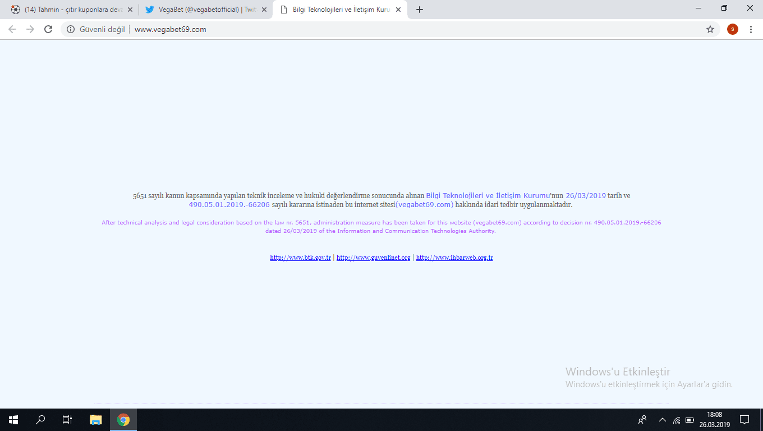Open Windows Start menu

(13, 420)
